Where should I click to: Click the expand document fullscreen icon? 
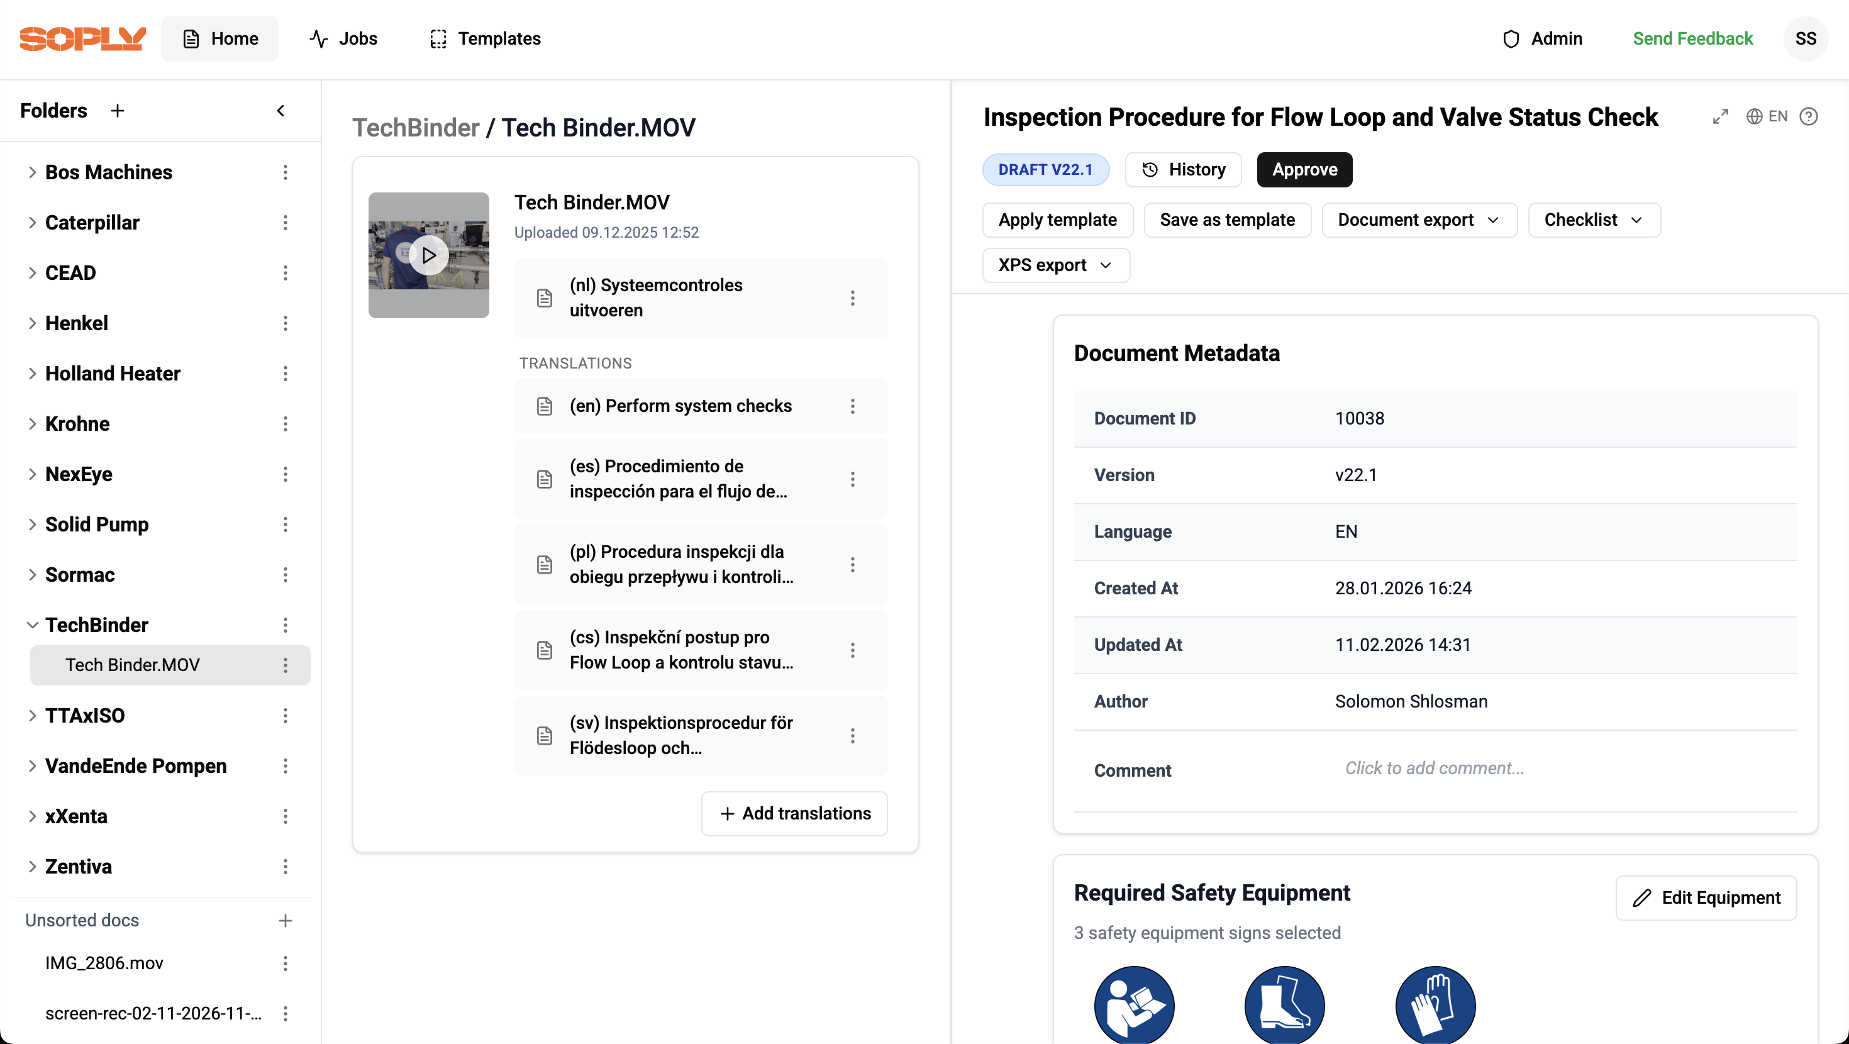tap(1720, 116)
